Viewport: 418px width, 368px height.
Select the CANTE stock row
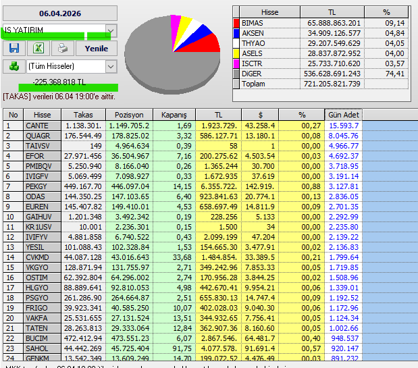tap(182, 126)
